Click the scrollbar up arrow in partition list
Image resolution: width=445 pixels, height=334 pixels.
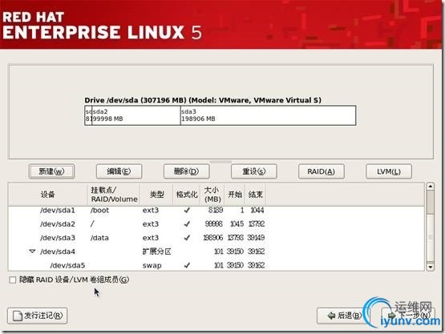(x=431, y=187)
